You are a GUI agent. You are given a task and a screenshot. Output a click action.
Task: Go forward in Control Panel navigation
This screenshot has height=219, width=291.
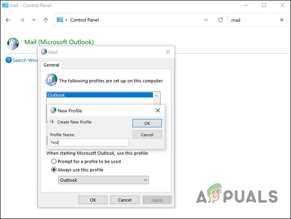22,20
